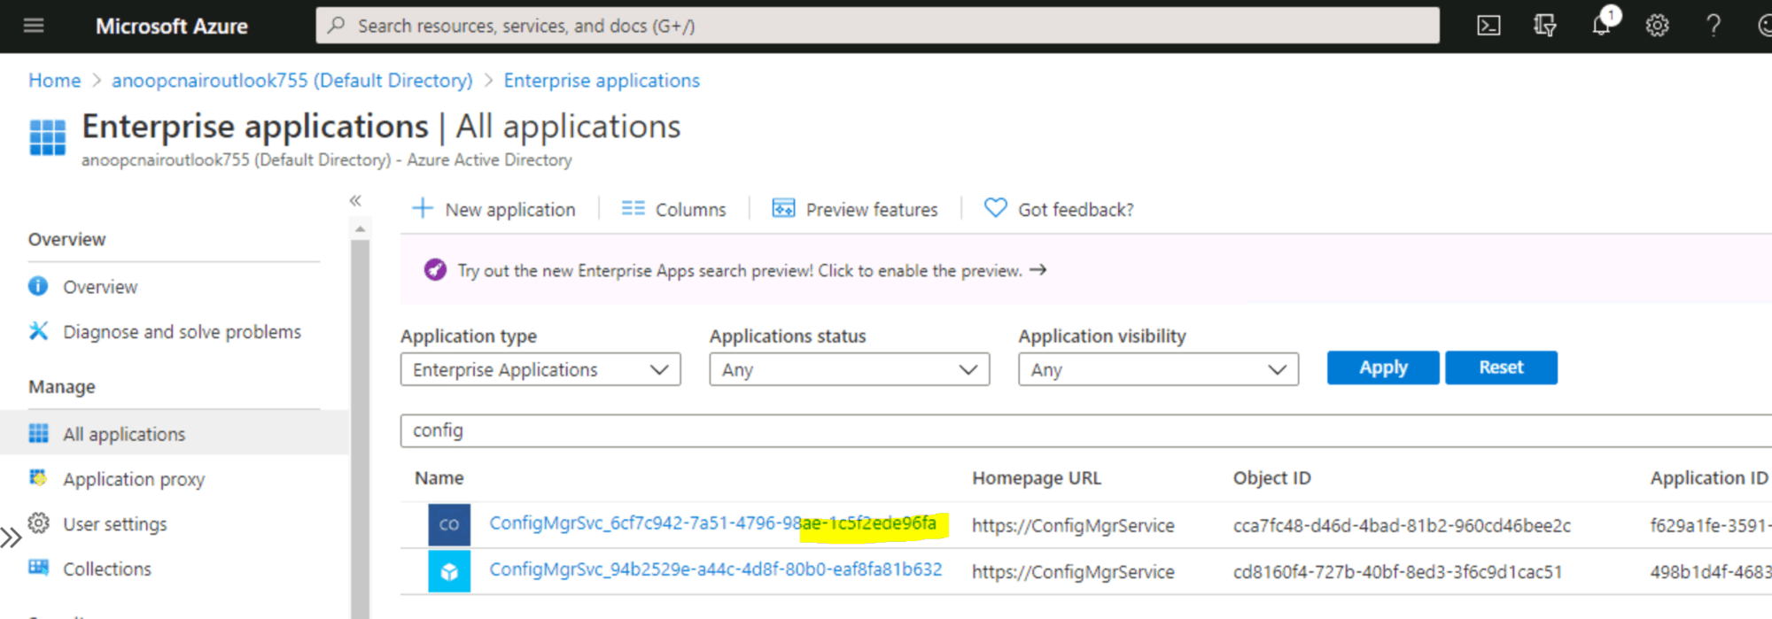Click Object ID cca7fc48-d46d-4bad-81b2-960cd46bee2c

pos(1402,526)
